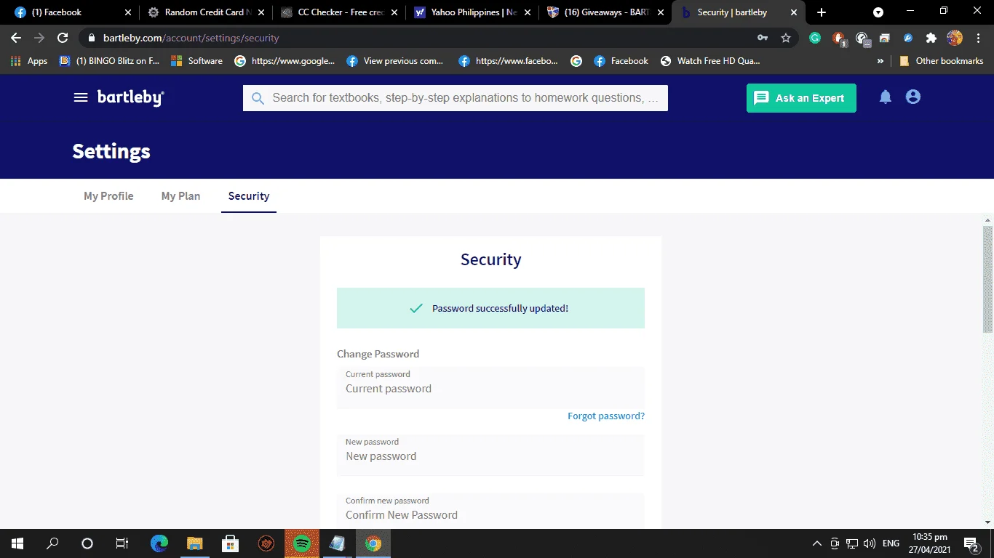Open Spotify from the taskbar
This screenshot has width=994, height=558.
coord(302,543)
